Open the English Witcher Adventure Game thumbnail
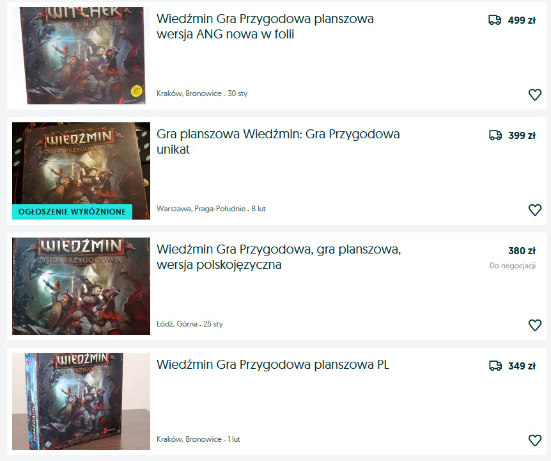The image size is (551, 461). tap(81, 56)
